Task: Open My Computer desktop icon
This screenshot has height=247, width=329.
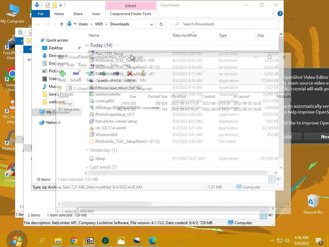Action: (x=13, y=14)
